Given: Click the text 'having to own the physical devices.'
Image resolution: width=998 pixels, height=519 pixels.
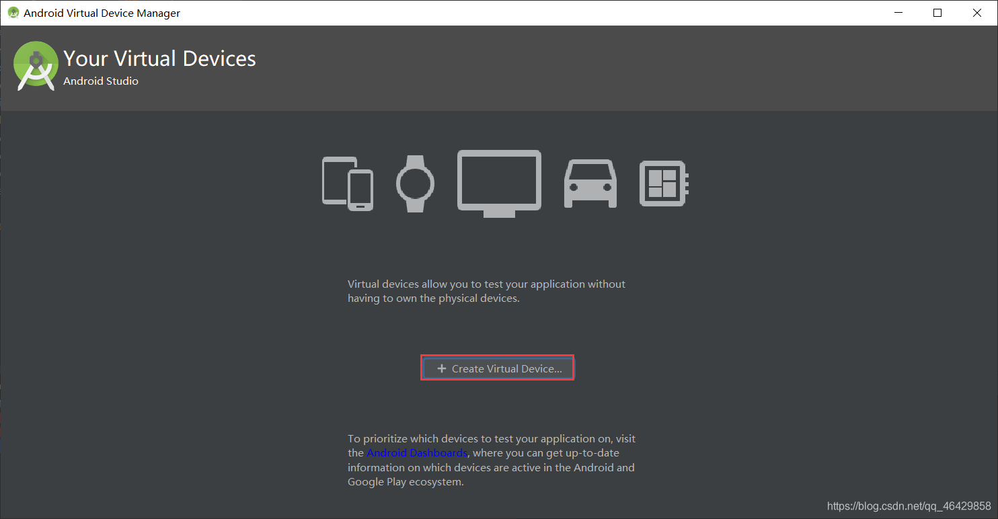Looking at the screenshot, I should (434, 298).
